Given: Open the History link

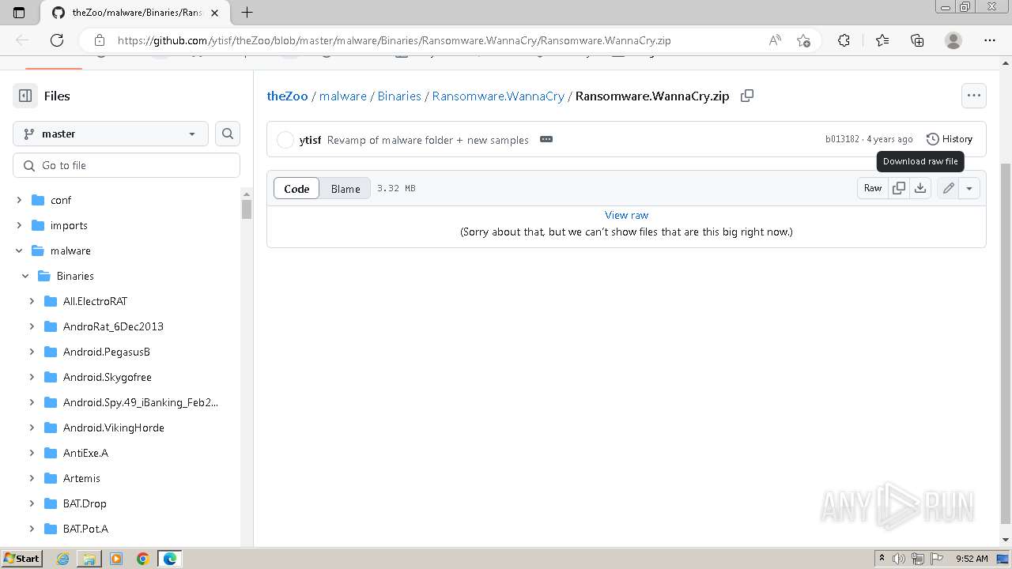Looking at the screenshot, I should tap(950, 139).
